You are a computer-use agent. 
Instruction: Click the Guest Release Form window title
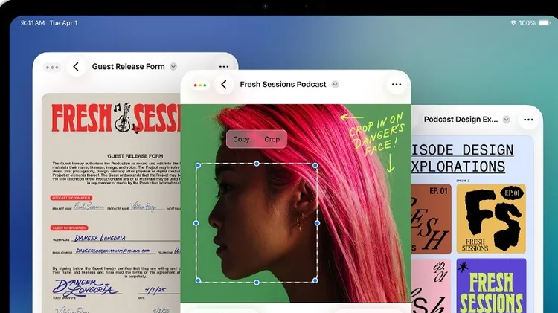pyautogui.click(x=128, y=66)
